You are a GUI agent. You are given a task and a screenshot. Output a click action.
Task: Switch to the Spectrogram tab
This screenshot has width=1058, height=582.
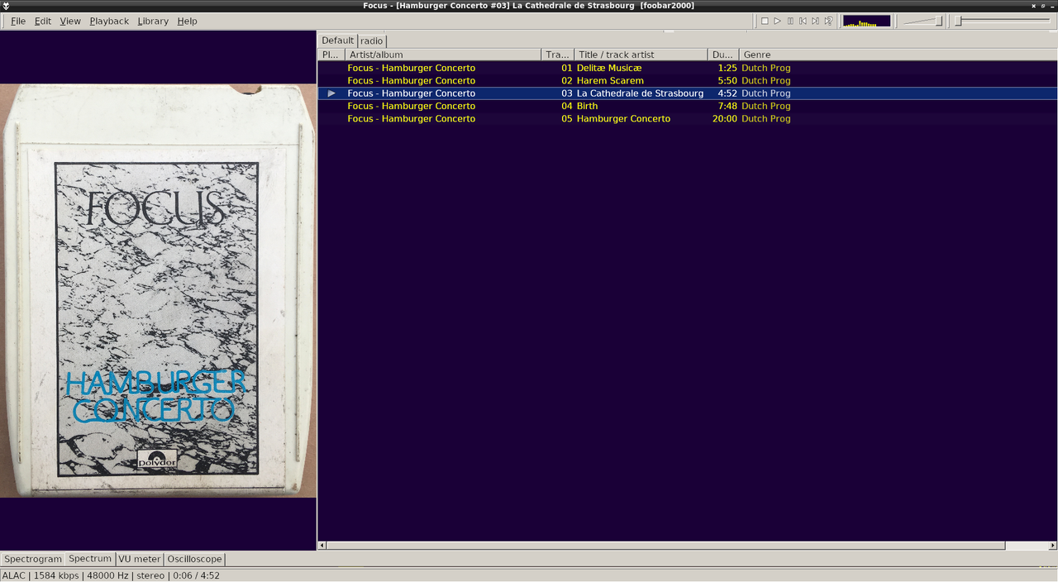pyautogui.click(x=33, y=559)
